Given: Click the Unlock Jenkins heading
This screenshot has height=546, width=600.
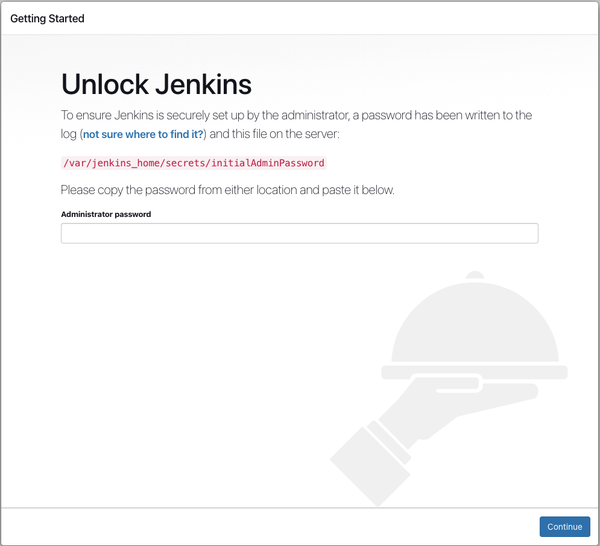Looking at the screenshot, I should (156, 84).
